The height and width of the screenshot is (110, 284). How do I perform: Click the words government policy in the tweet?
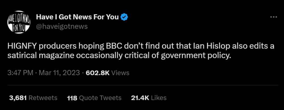196,56
